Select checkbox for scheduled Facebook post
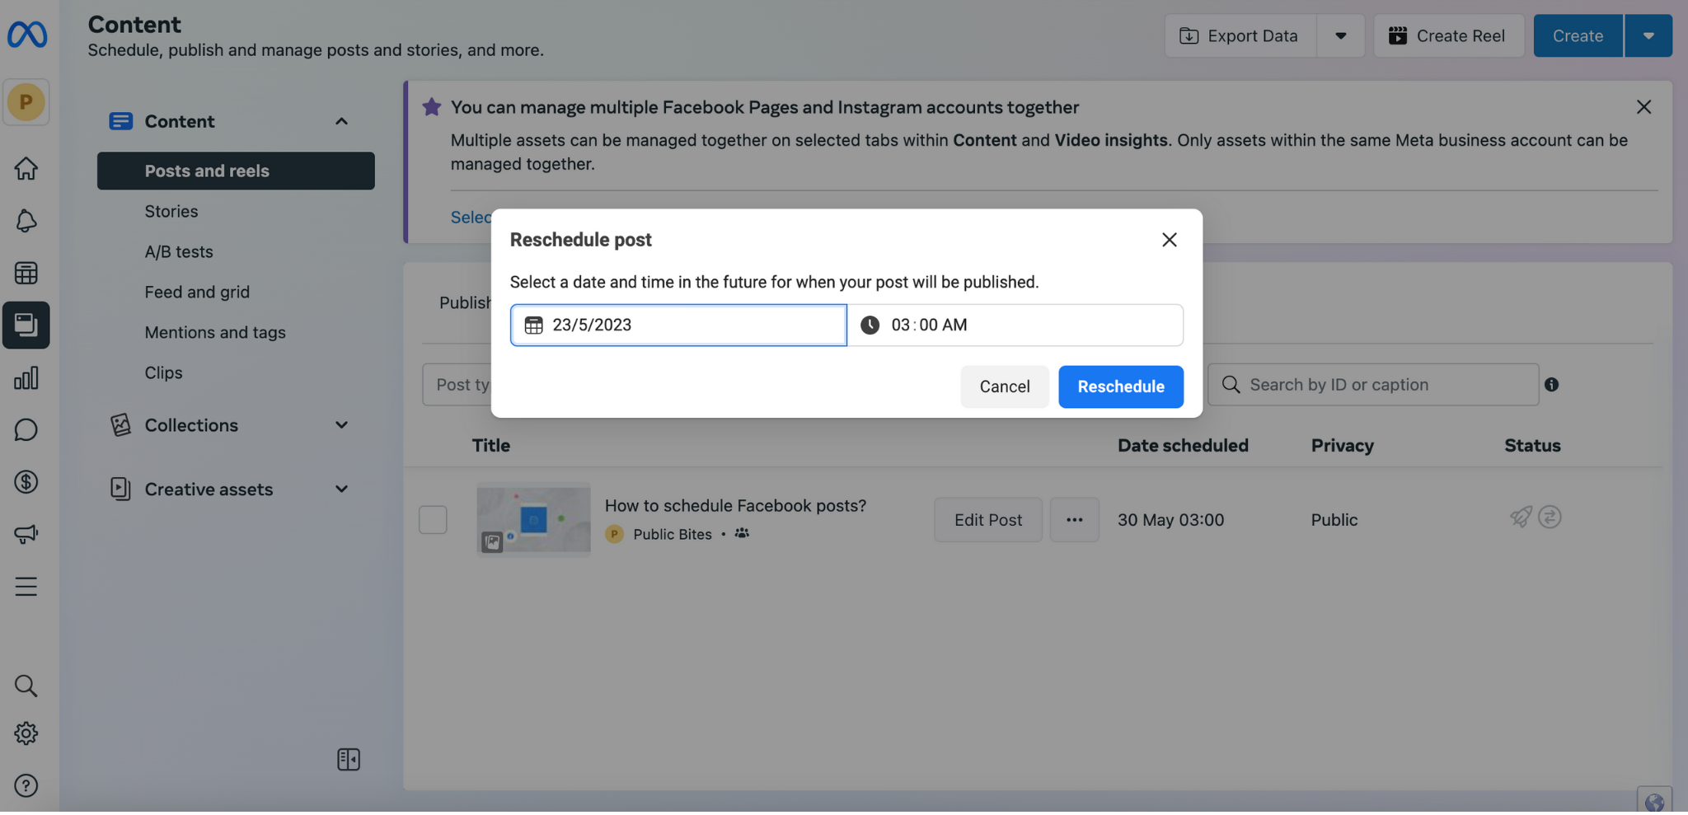 (x=433, y=520)
